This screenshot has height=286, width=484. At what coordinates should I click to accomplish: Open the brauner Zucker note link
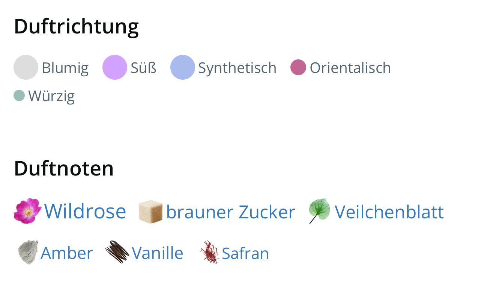pyautogui.click(x=230, y=212)
